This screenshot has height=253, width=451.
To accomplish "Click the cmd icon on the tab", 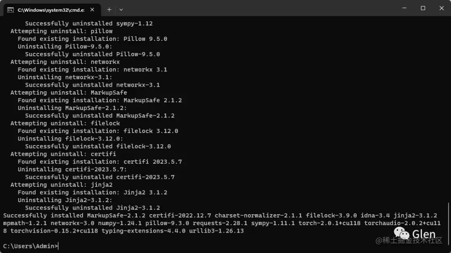I will [x=10, y=10].
